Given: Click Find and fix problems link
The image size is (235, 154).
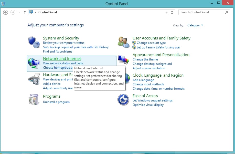Looking at the screenshot, I should [x=58, y=52].
